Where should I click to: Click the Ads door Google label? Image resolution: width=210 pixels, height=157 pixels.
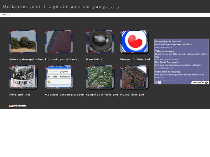tap(200, 82)
